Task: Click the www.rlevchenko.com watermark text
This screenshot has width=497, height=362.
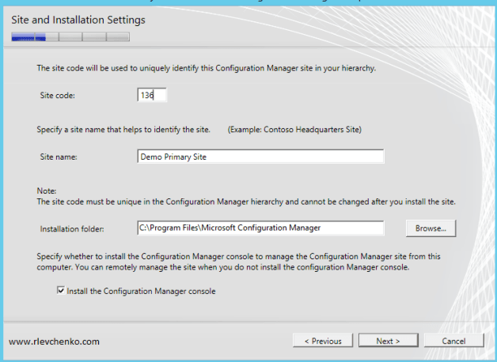Action: [55, 341]
